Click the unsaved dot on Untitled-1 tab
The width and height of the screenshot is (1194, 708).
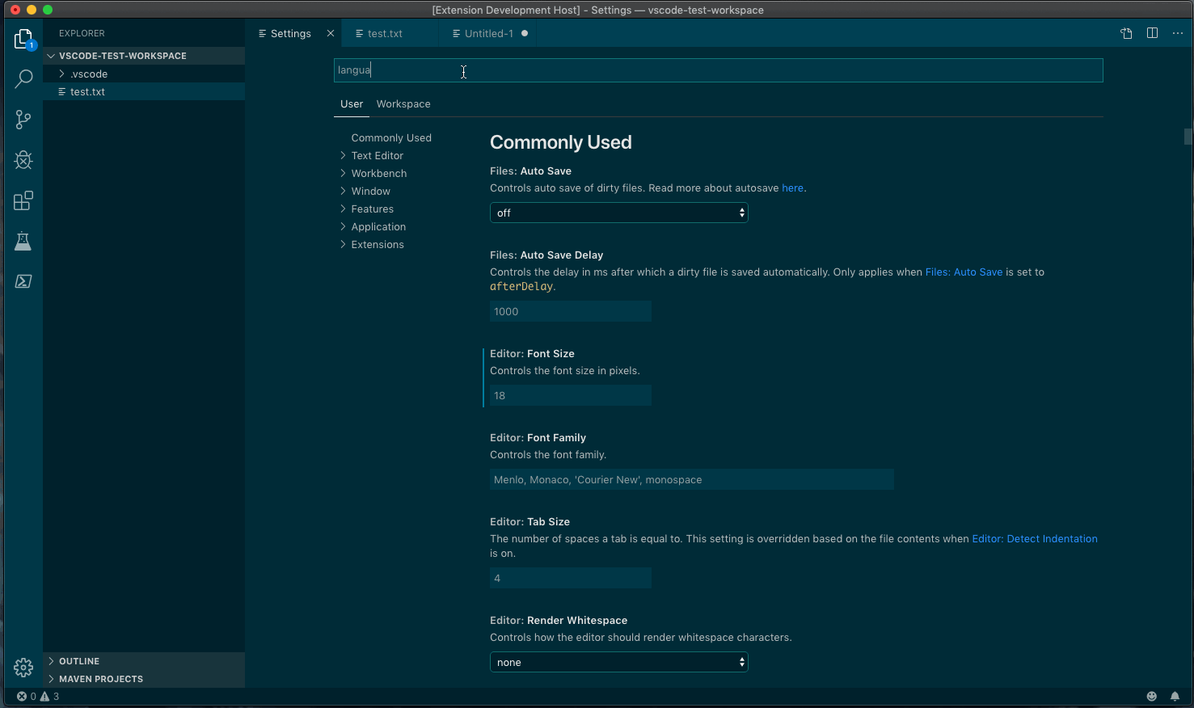525,33
